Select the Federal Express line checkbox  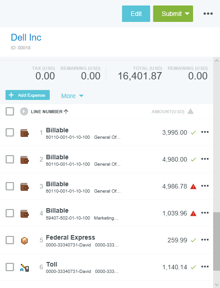10,240
